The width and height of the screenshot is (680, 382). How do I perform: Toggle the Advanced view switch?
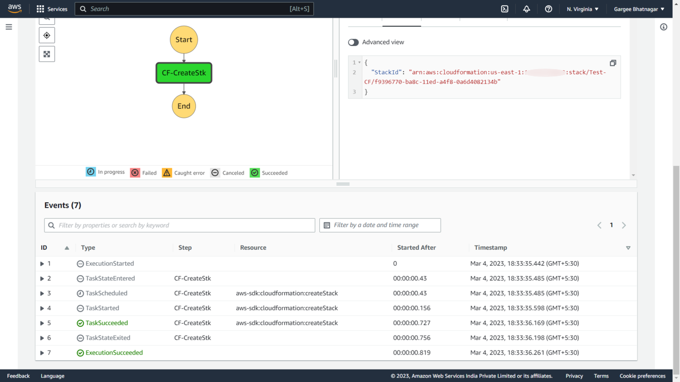[353, 42]
